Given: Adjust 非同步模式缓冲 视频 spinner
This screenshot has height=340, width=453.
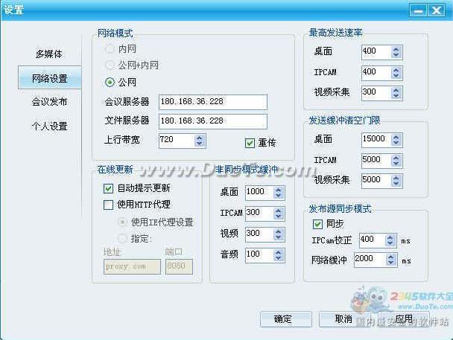Looking at the screenshot, I should pyautogui.click(x=279, y=234).
